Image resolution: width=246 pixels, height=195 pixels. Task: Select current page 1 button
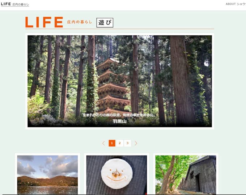(x=112, y=143)
